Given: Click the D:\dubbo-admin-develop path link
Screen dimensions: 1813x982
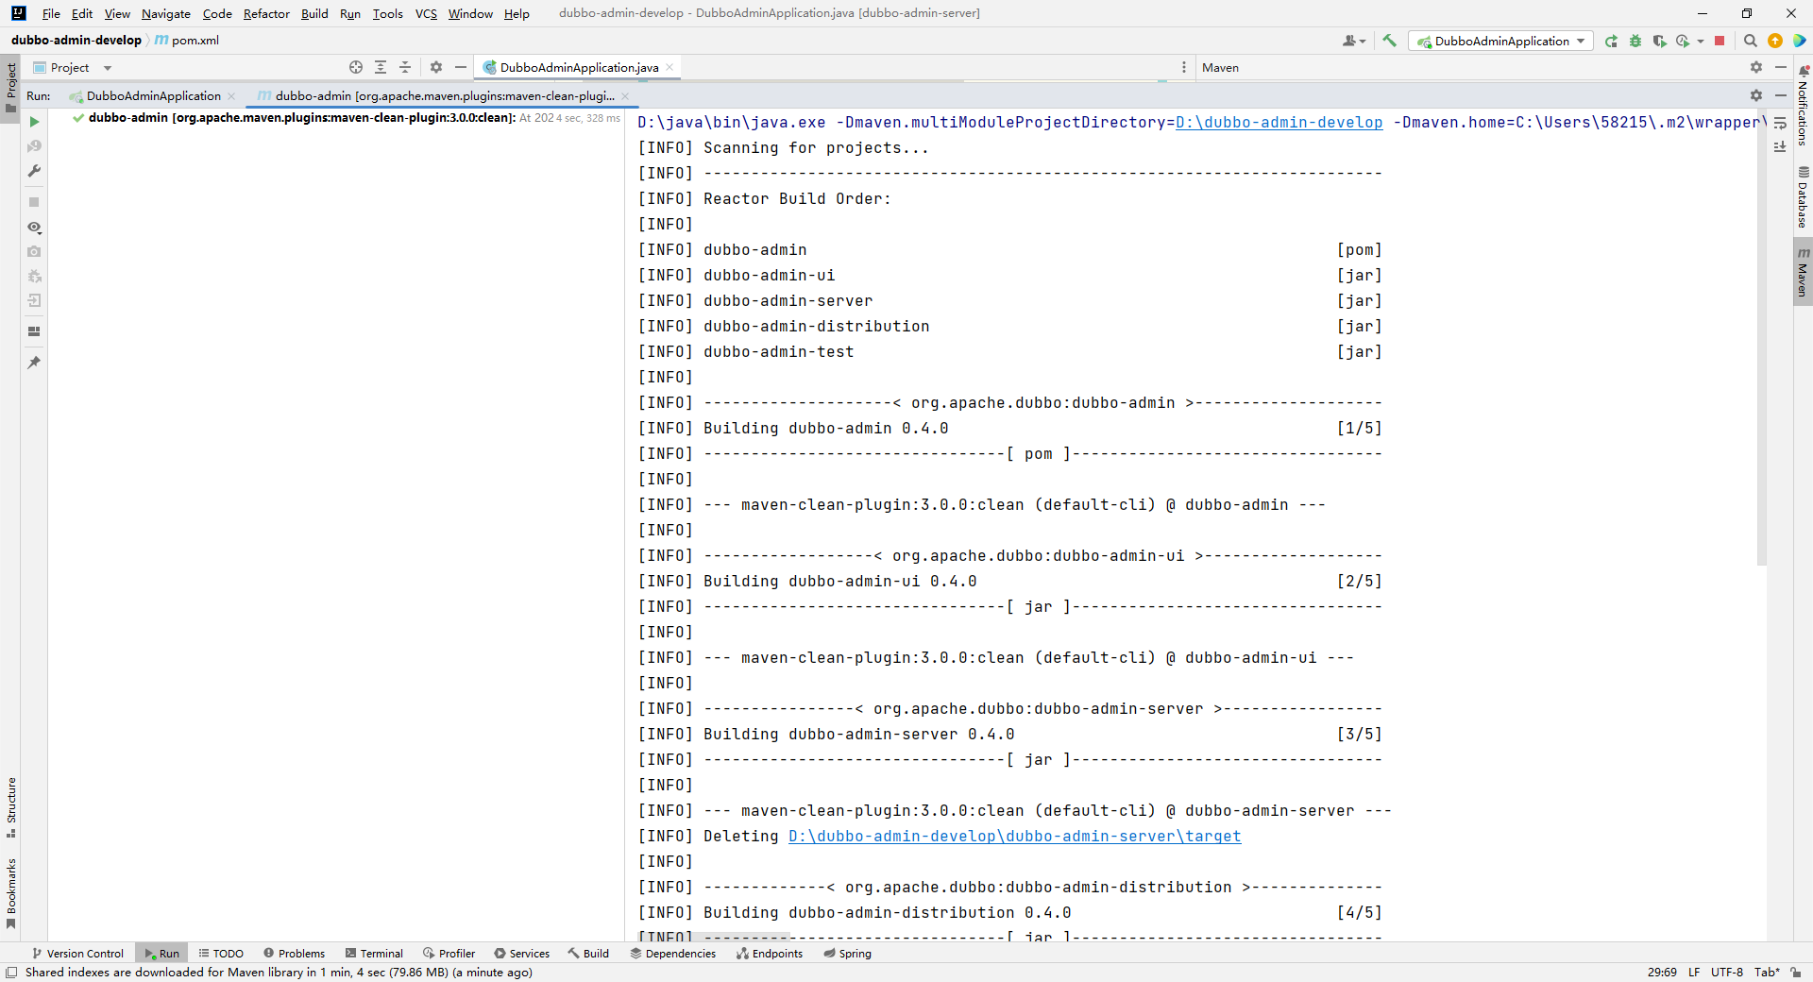Looking at the screenshot, I should click(1279, 122).
